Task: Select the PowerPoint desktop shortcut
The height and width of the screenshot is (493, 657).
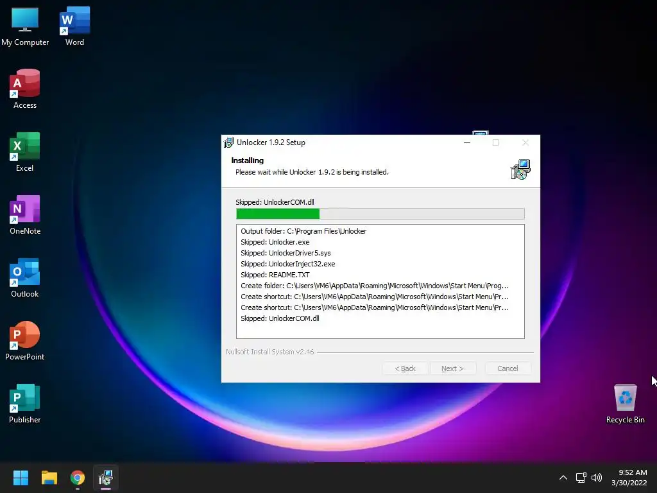Action: click(x=25, y=340)
